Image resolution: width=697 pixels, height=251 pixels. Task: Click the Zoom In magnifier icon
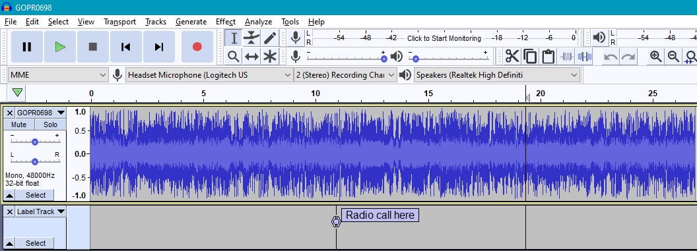click(x=655, y=56)
